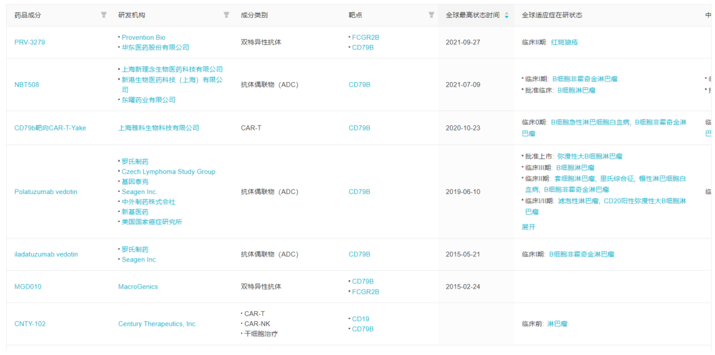Open 华东医药股份有限公司 organization link

tap(155, 48)
